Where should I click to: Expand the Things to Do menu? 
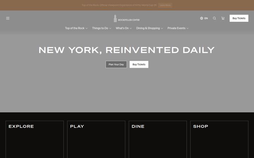102,28
